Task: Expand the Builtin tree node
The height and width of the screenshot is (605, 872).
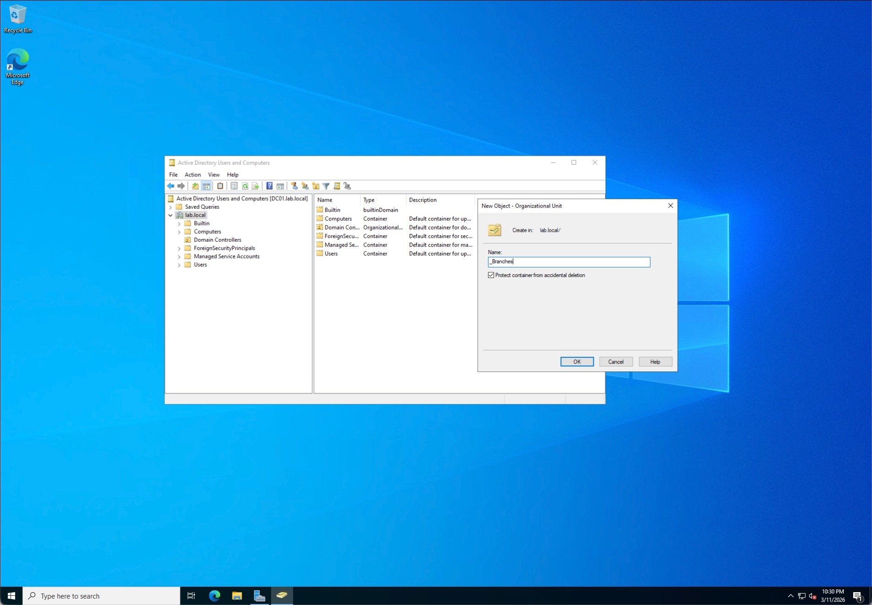Action: point(179,224)
